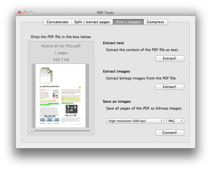Click the red close window button
The image size is (211, 170).
coord(19,13)
